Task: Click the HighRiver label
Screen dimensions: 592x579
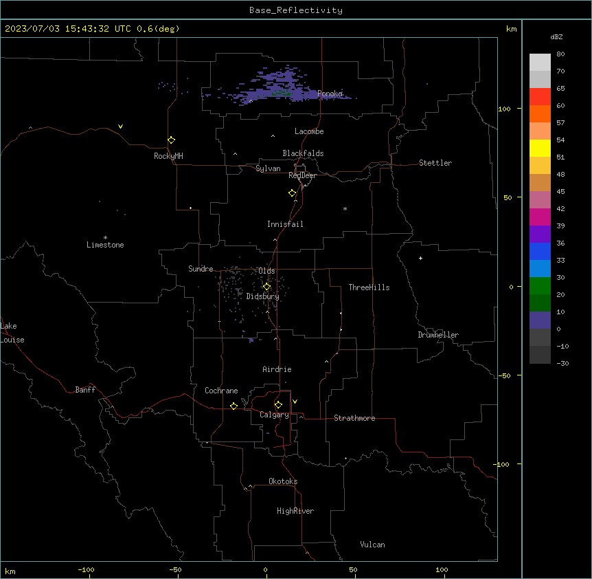Action: 295,511
